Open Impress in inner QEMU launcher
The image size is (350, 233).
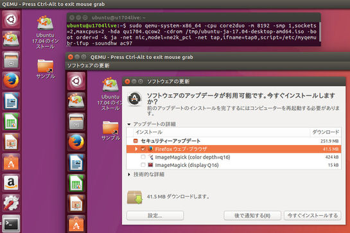point(76,203)
